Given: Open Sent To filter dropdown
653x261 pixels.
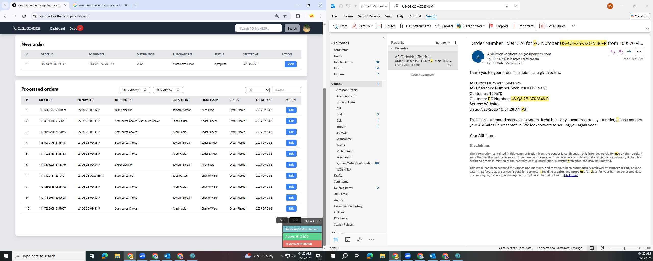Looking at the screenshot, I should point(362,26).
